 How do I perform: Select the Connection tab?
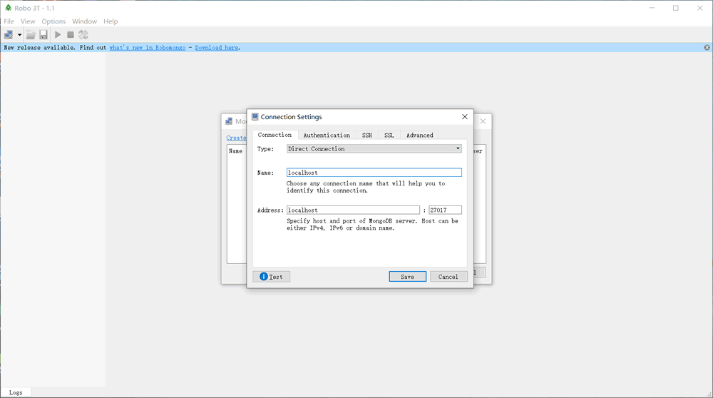(275, 135)
